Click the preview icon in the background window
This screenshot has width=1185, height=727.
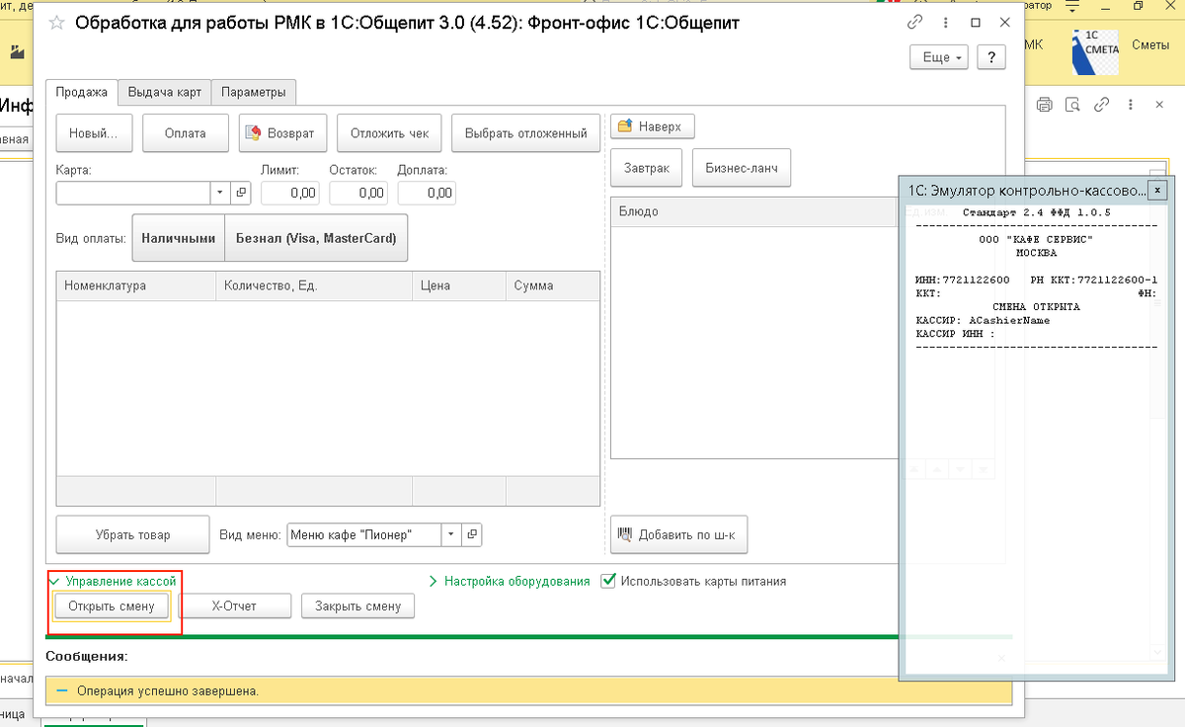tap(1074, 105)
